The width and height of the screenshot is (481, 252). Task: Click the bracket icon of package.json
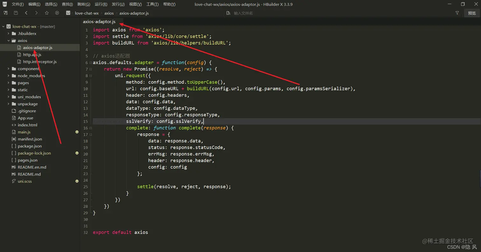(x=14, y=146)
